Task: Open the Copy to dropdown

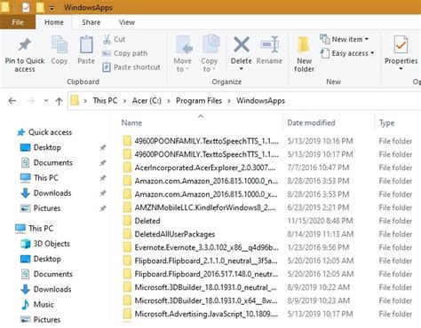Action: point(210,54)
